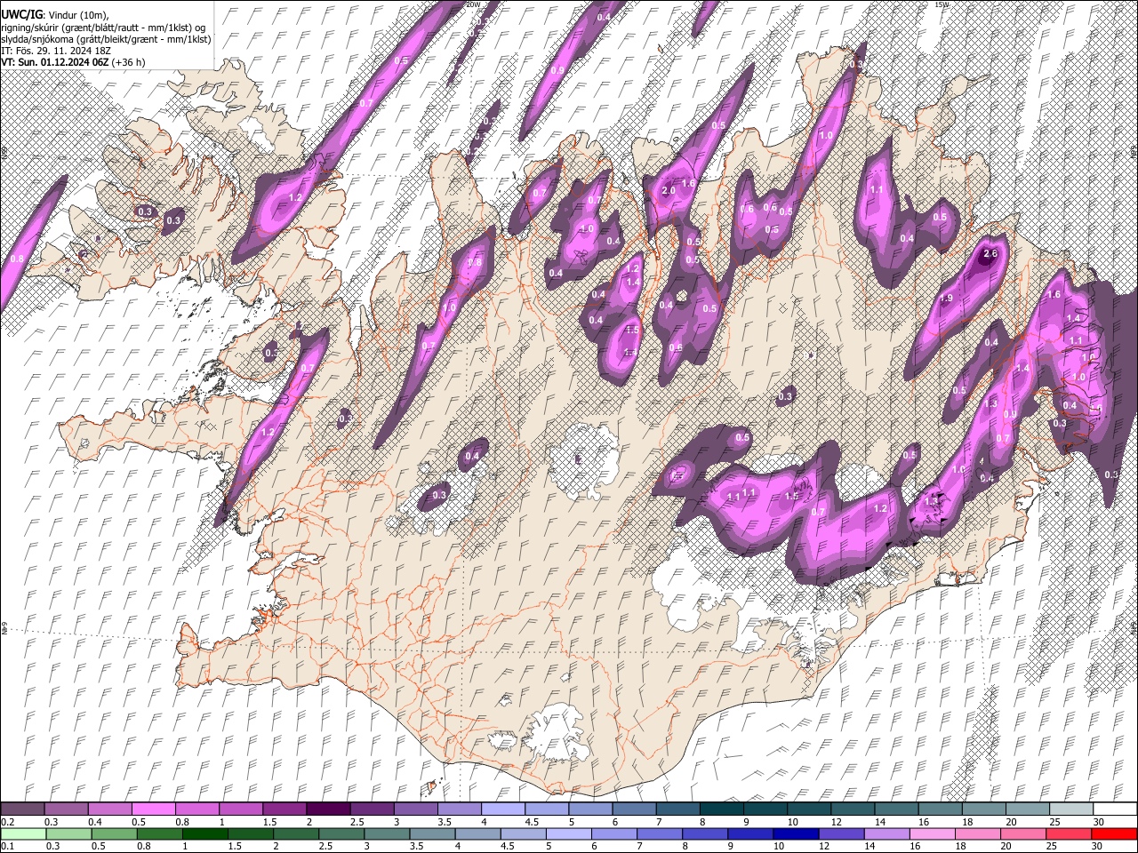
Task: Click the bright red swatch after 30 in bottom legend
Action: coord(1115,833)
